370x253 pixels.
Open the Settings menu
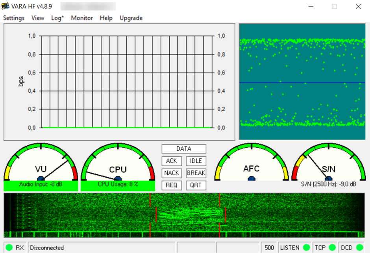[13, 18]
